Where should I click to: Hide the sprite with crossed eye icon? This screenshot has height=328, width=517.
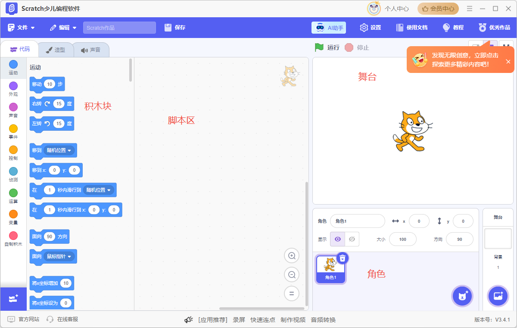(x=352, y=239)
